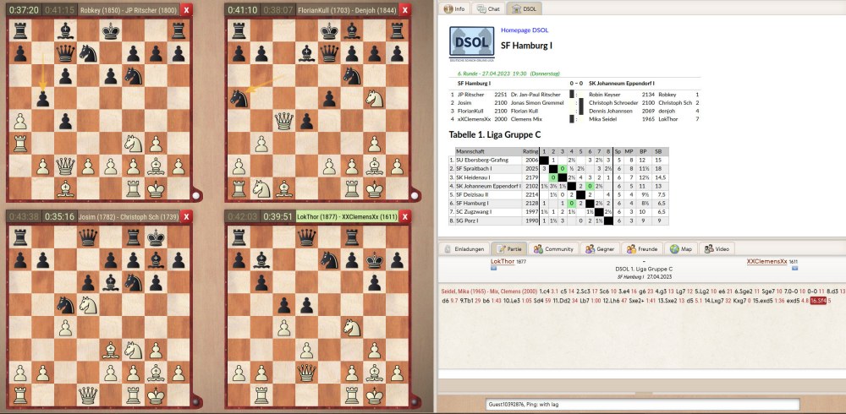
Task: Select the Freunde tab icon
Action: point(631,249)
